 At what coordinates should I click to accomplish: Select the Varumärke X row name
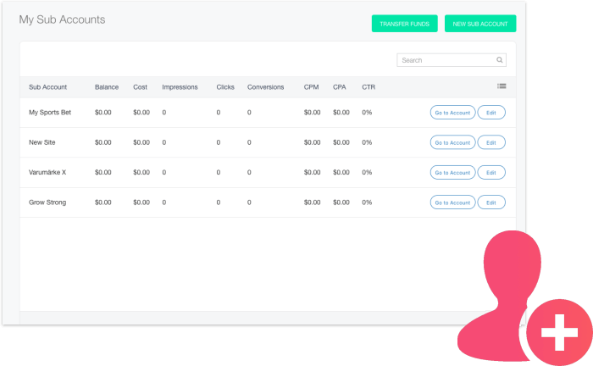pyautogui.click(x=47, y=172)
